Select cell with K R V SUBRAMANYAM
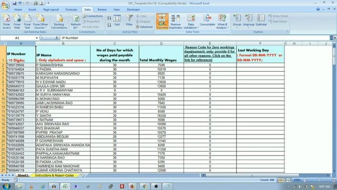The height and width of the screenshot is (190, 337). (x=63, y=90)
